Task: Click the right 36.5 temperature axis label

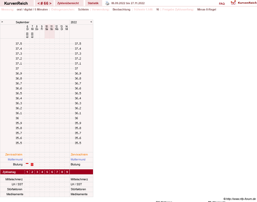Action: 78,93
